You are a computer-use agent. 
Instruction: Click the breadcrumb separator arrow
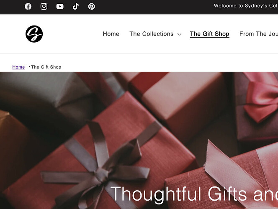29,67
